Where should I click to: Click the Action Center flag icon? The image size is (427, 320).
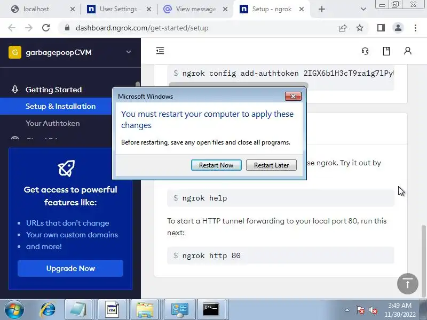(x=360, y=310)
